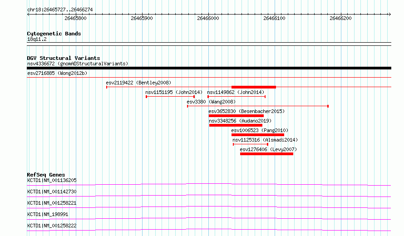
Task: Click the KCTD1|NM_001142730 gene label
Action: pos(52,192)
